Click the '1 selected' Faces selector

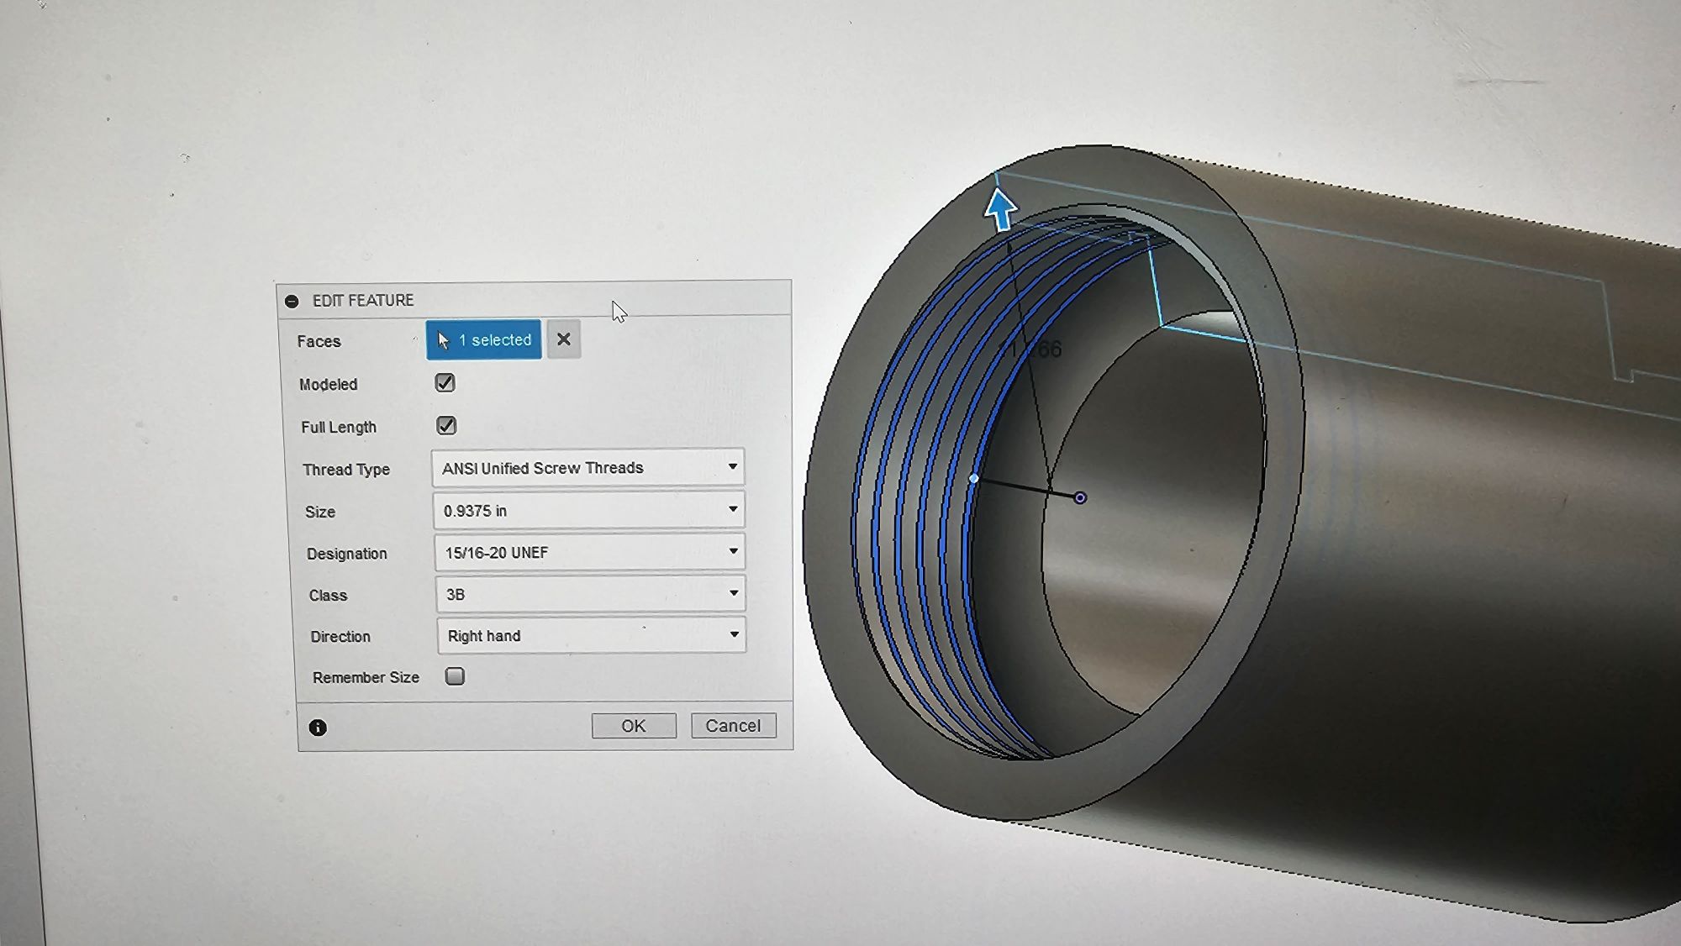pos(484,339)
